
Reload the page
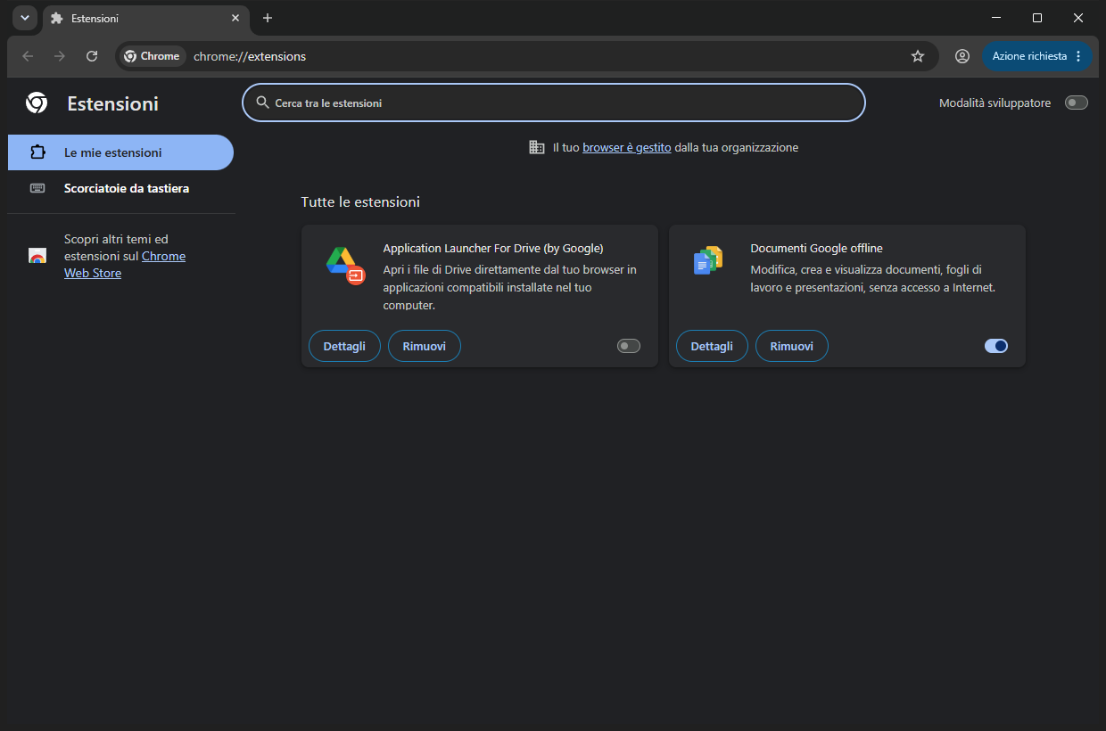tap(92, 56)
